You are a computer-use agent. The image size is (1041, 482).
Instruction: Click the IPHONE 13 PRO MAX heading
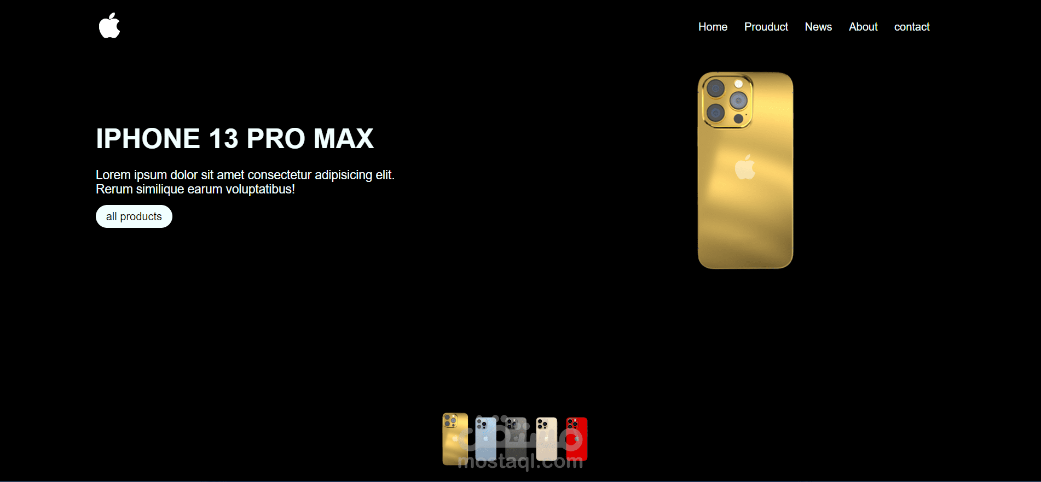(235, 138)
